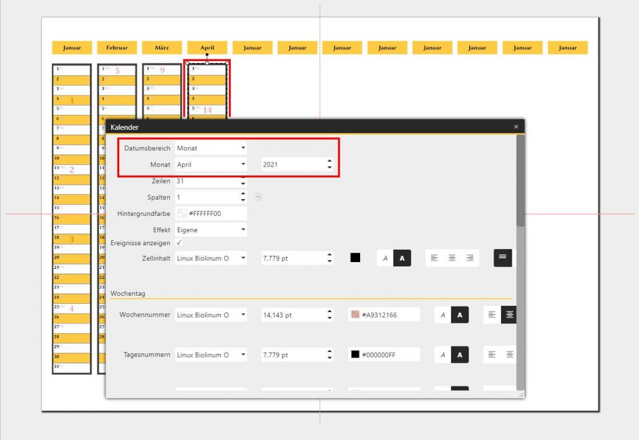
Task: Align Wochennummer text left
Action: tap(492, 315)
